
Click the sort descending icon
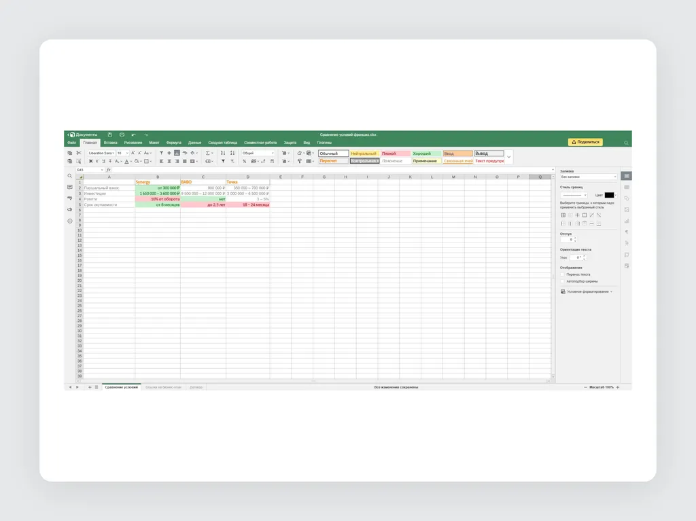(x=232, y=153)
